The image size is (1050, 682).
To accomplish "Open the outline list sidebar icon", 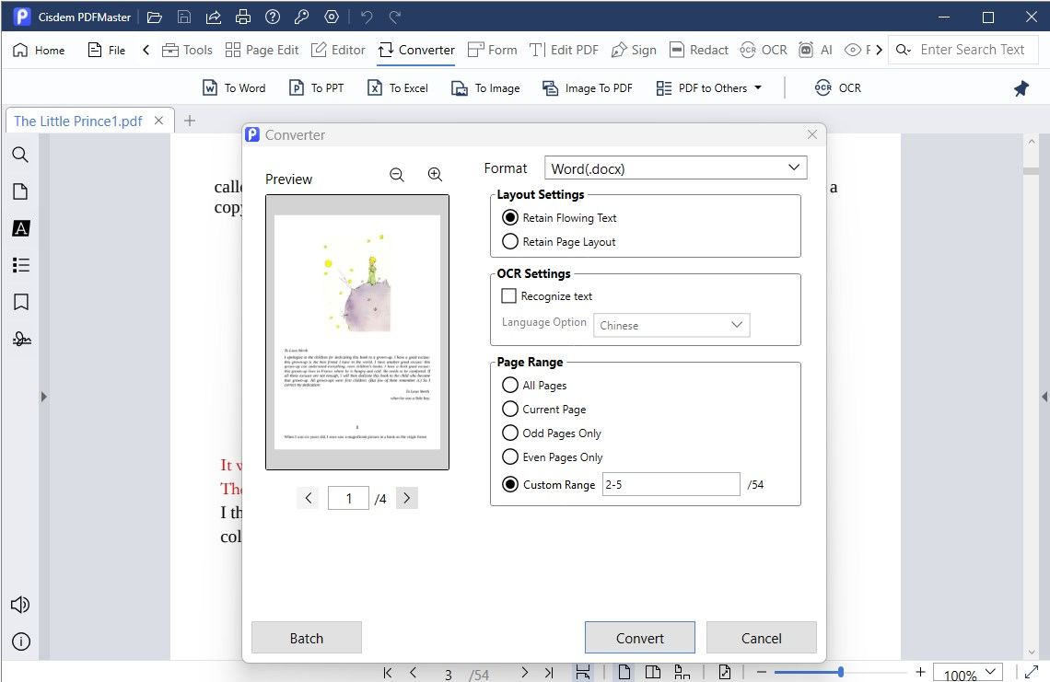I will (21, 265).
